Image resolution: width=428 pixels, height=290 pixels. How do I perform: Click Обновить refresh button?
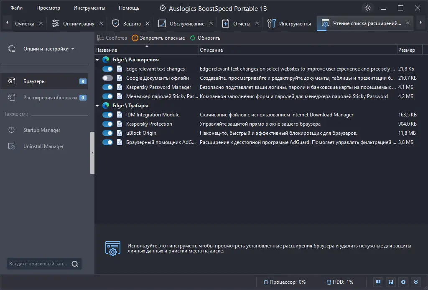click(x=205, y=38)
